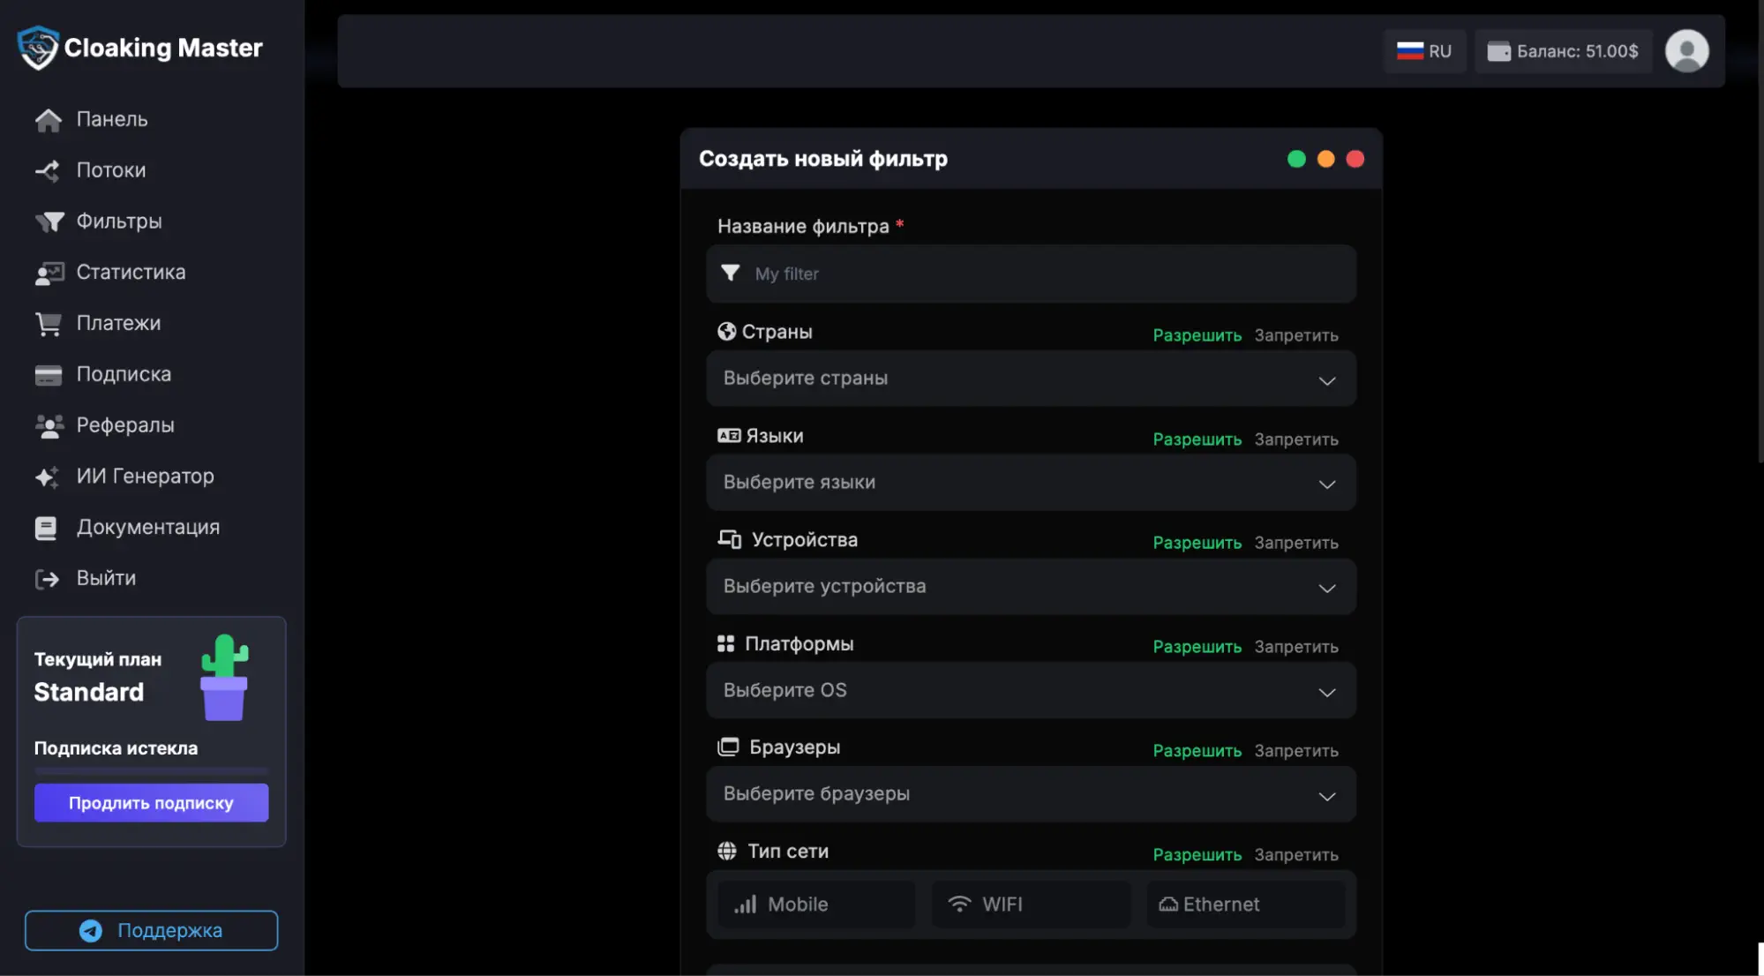Open the Выберите страны dropdown
Image resolution: width=1764 pixels, height=976 pixels.
coord(1031,379)
